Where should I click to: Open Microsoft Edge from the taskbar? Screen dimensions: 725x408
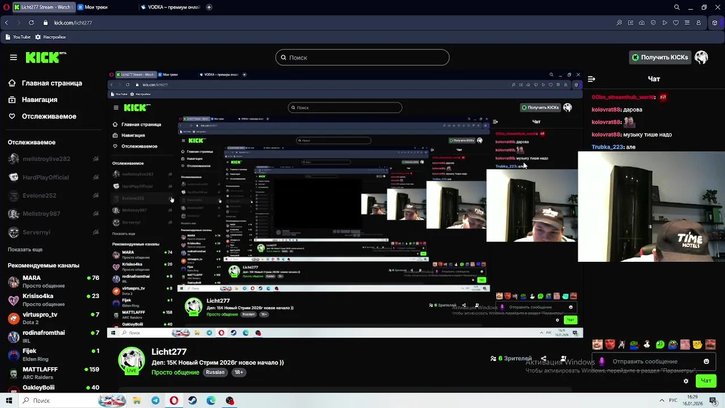tap(211, 401)
